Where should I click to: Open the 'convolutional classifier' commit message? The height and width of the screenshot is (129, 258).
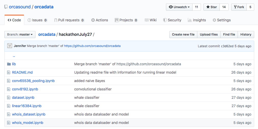[x=93, y=89]
